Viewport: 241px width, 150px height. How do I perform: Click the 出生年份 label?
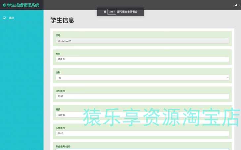[x=60, y=91]
